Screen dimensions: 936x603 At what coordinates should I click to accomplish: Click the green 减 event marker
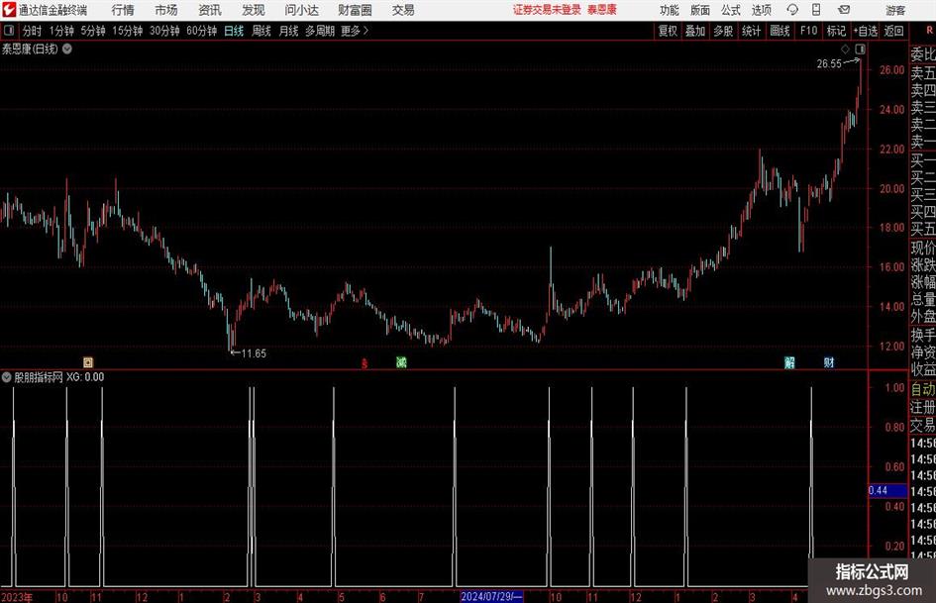402,362
